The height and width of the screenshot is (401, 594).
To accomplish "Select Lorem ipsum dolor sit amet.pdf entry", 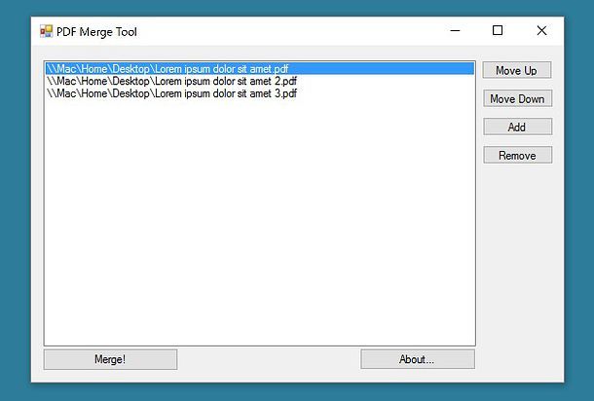I will [259, 68].
